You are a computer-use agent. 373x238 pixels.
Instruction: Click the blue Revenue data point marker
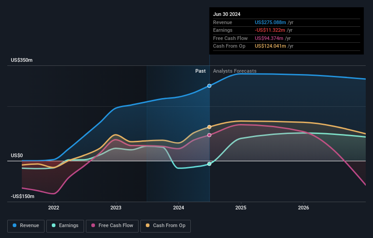(209, 86)
